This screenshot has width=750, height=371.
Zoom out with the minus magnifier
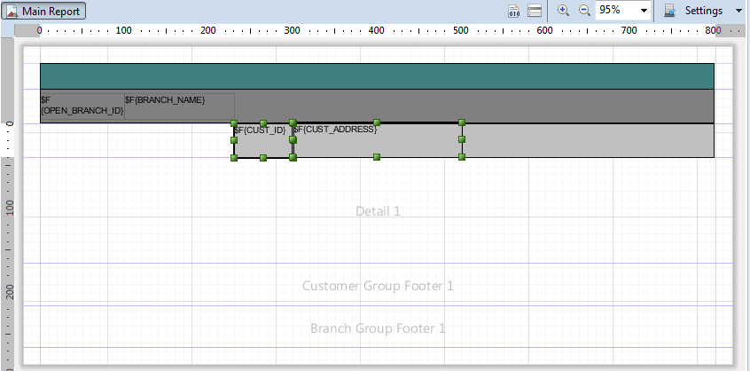(584, 11)
